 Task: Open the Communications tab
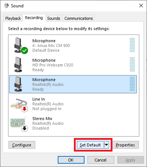click(79, 18)
